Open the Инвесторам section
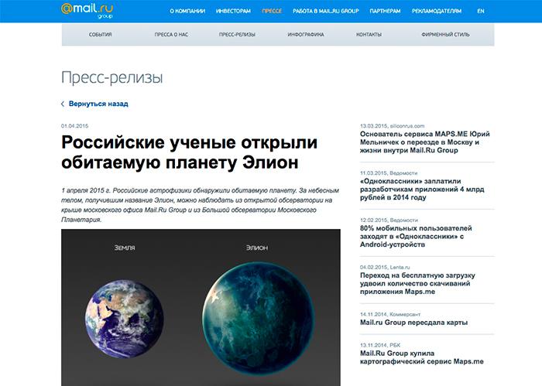 [x=232, y=12]
